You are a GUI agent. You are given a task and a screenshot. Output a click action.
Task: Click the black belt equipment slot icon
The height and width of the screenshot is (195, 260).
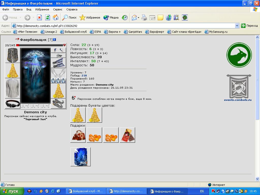coord(13,104)
